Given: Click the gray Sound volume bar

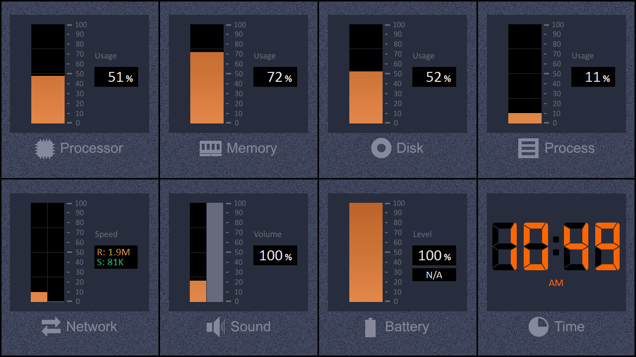Looking at the screenshot, I should [x=215, y=252].
